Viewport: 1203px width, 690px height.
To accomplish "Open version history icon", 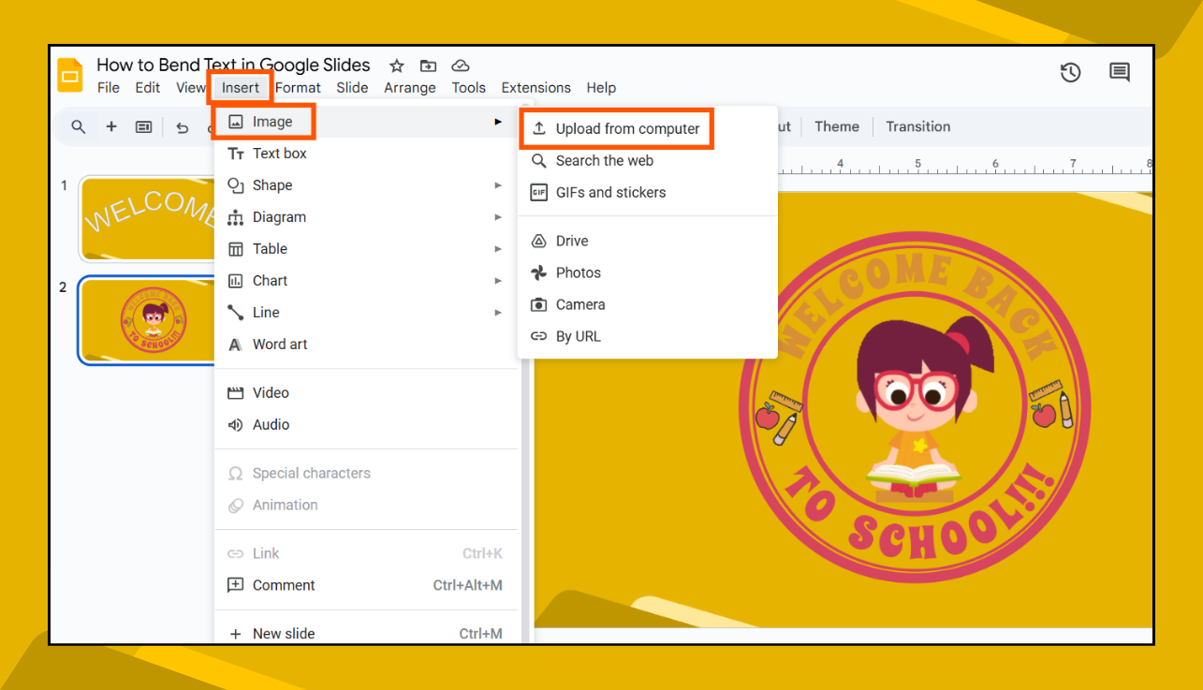I will (x=1070, y=71).
